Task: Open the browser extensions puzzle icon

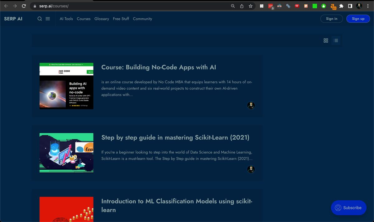Action: (x=341, y=6)
